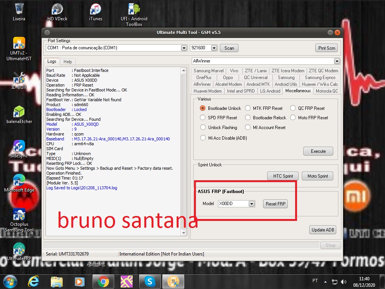385x289 pixels.
Task: Click the Reset FRP button
Action: click(276, 204)
